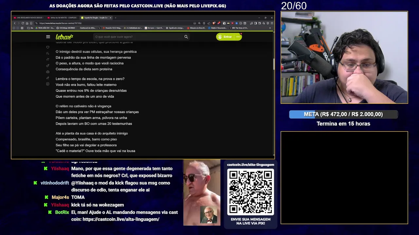Open 'Dashboard de Afilia...' bookmark
The height and width of the screenshot is (235, 419).
click(x=87, y=28)
